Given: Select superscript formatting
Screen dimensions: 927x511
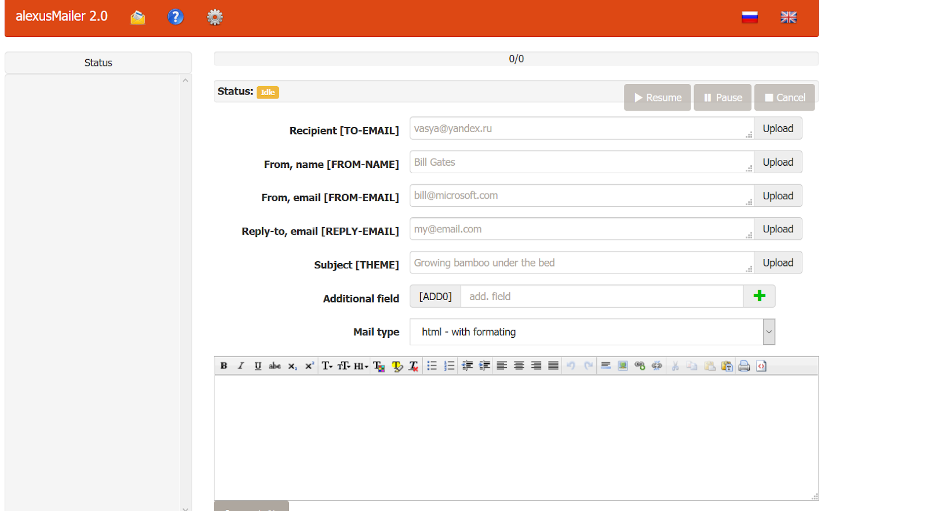Looking at the screenshot, I should coord(309,366).
